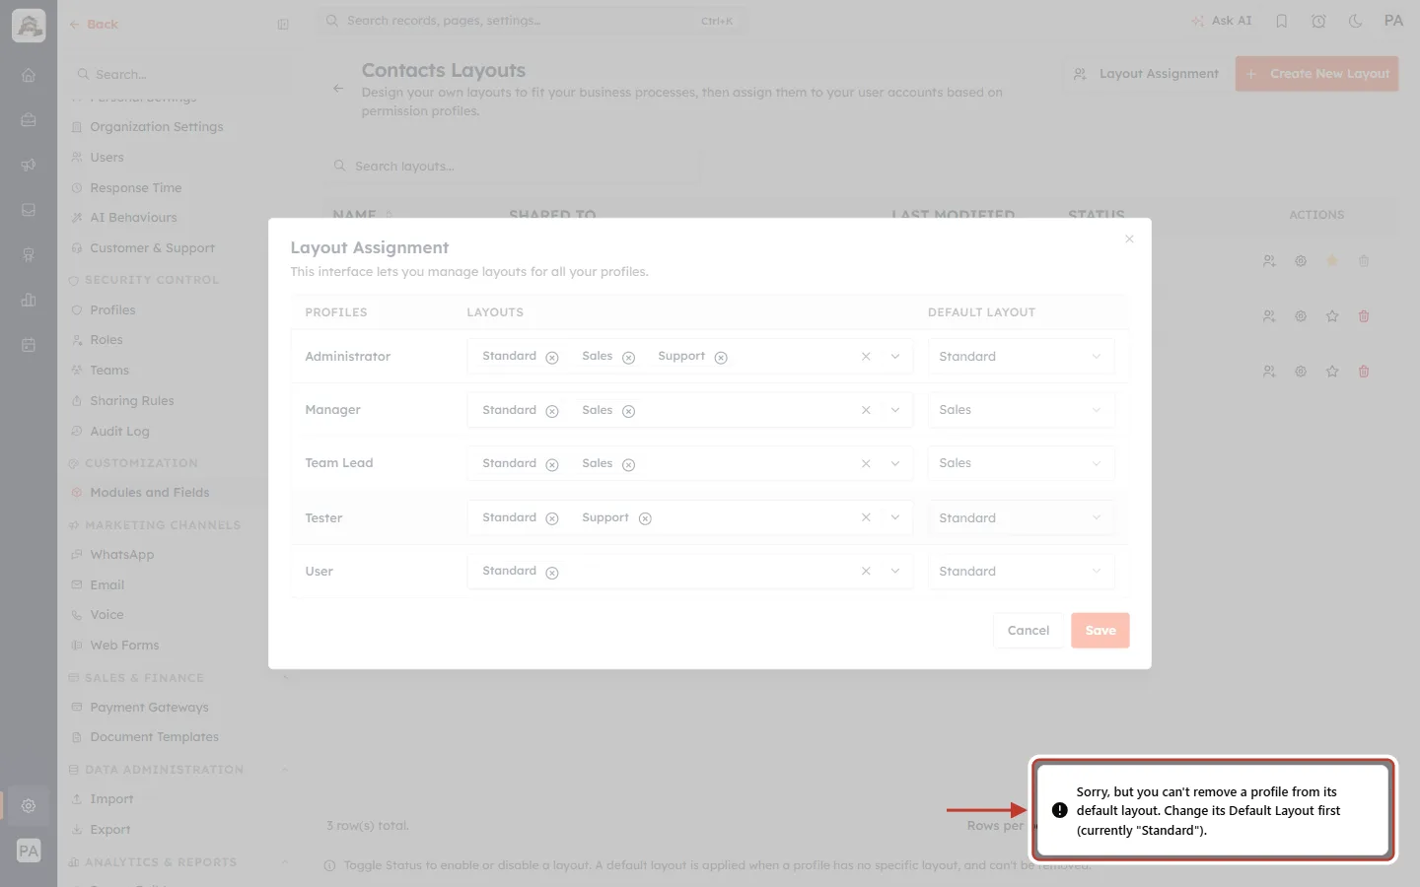Image resolution: width=1420 pixels, height=887 pixels.
Task: Click the bookmark icon in top bar
Action: click(x=1281, y=21)
